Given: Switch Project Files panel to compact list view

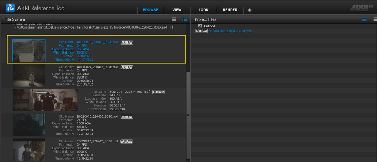Looking at the screenshot, I should [364, 19].
